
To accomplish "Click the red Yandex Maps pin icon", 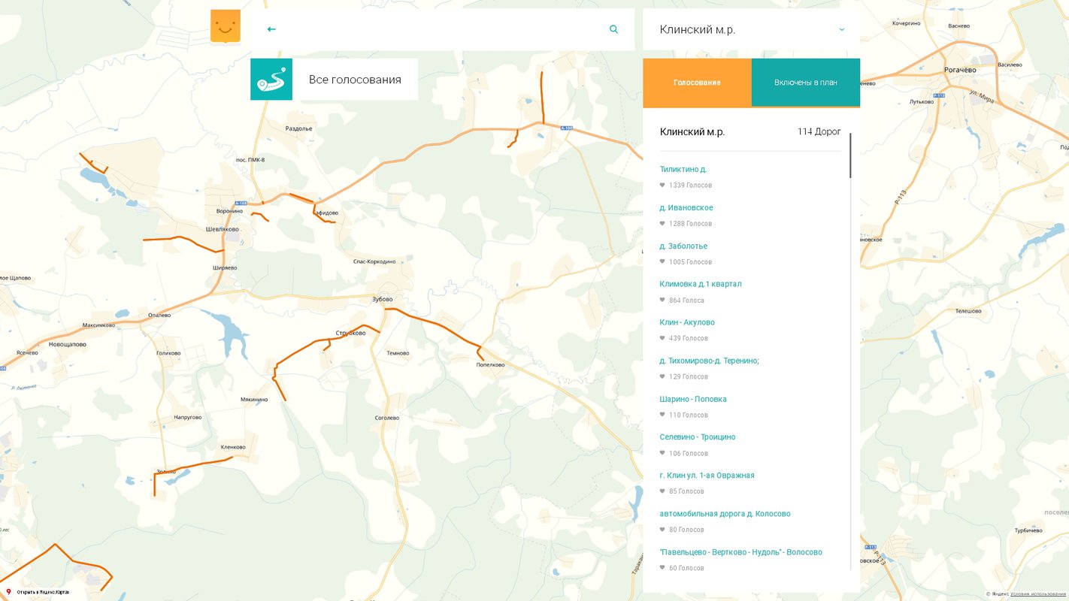I will pos(8,592).
